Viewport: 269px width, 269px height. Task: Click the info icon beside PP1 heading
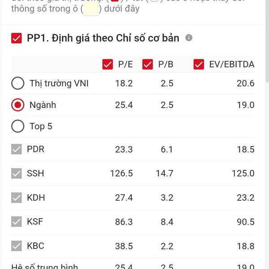[189, 38]
